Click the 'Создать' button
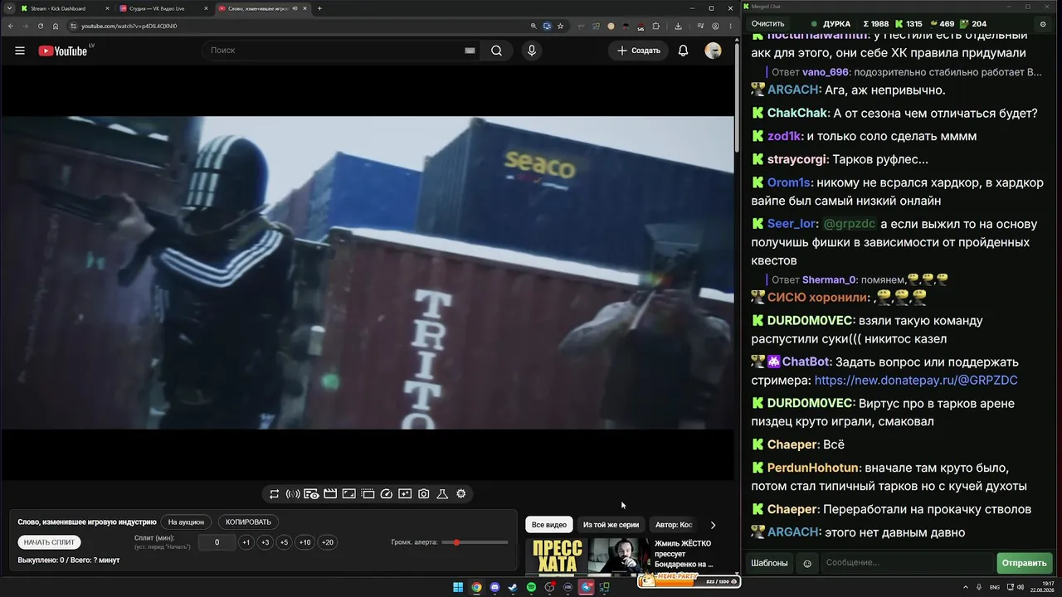 [x=639, y=51]
